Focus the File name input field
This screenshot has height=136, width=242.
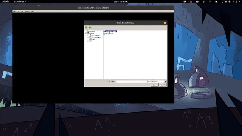(132, 82)
